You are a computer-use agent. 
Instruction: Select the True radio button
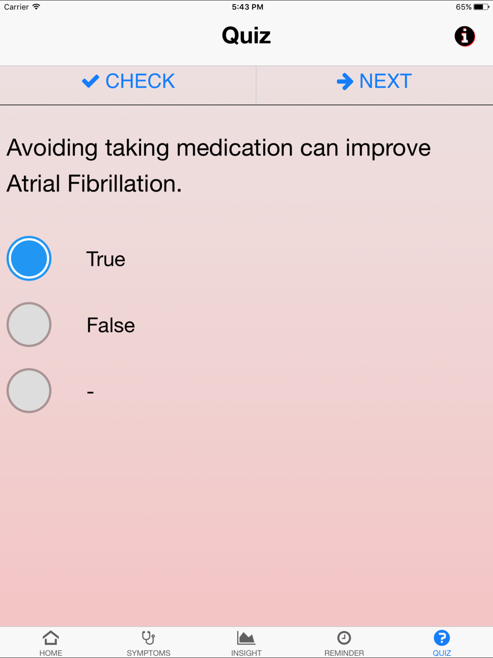point(29,258)
